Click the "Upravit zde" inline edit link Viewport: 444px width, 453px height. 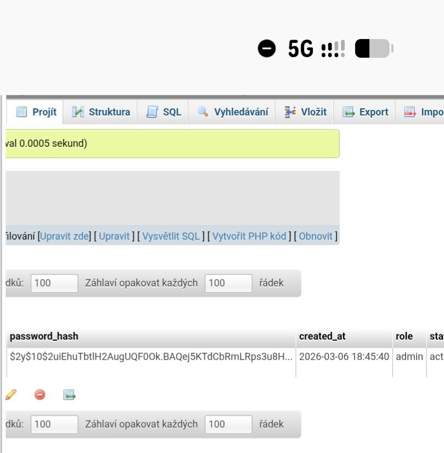(64, 236)
